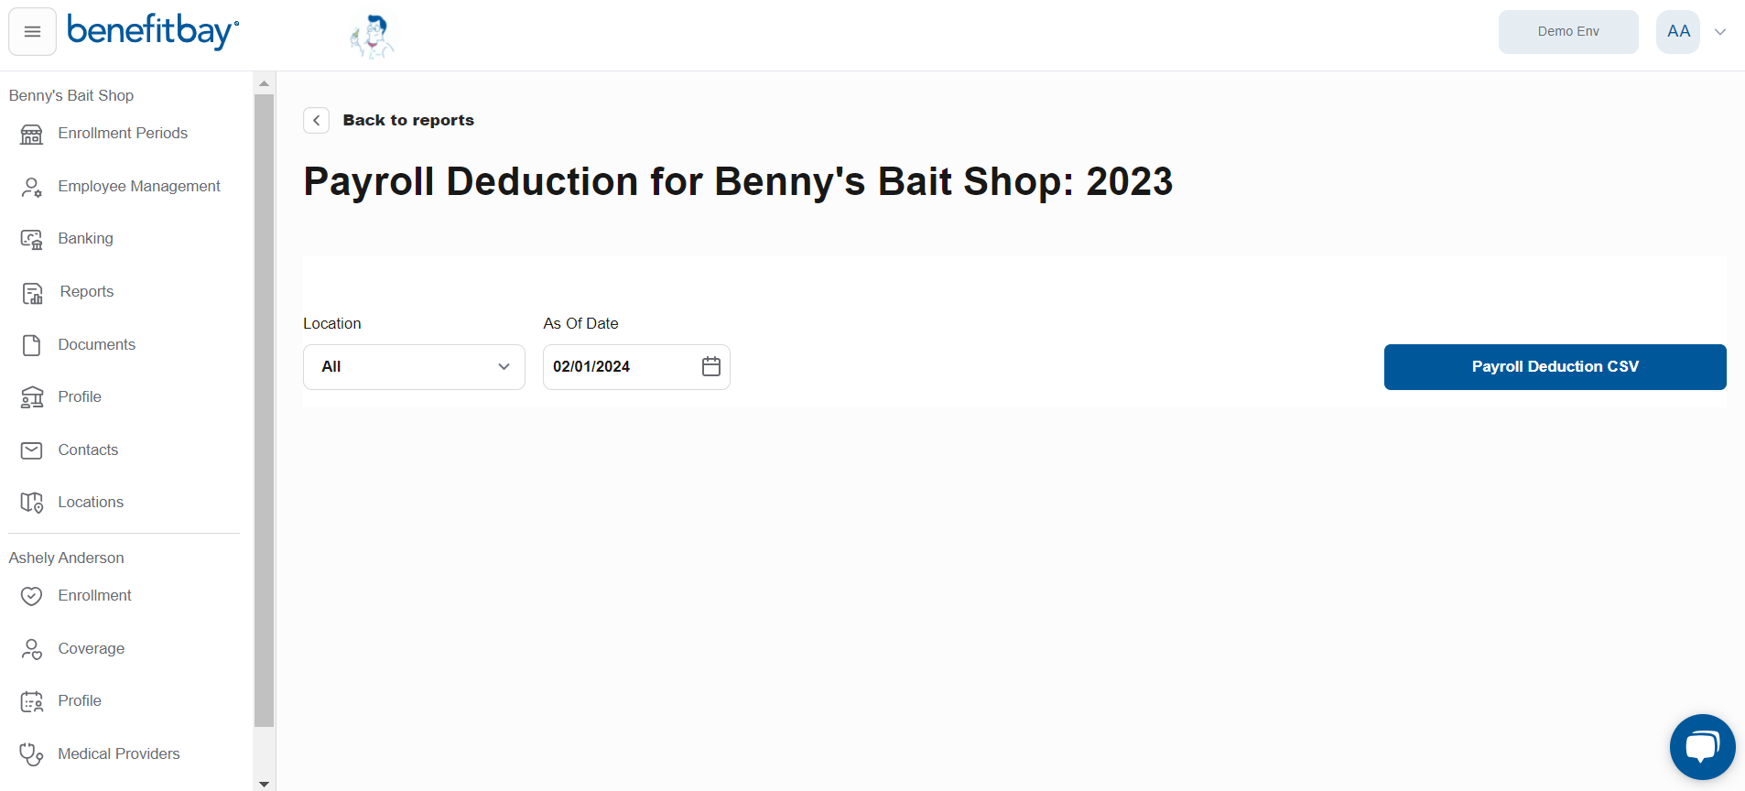Viewport: 1745px width, 791px height.
Task: Open the calendar date picker icon
Action: coord(711,367)
